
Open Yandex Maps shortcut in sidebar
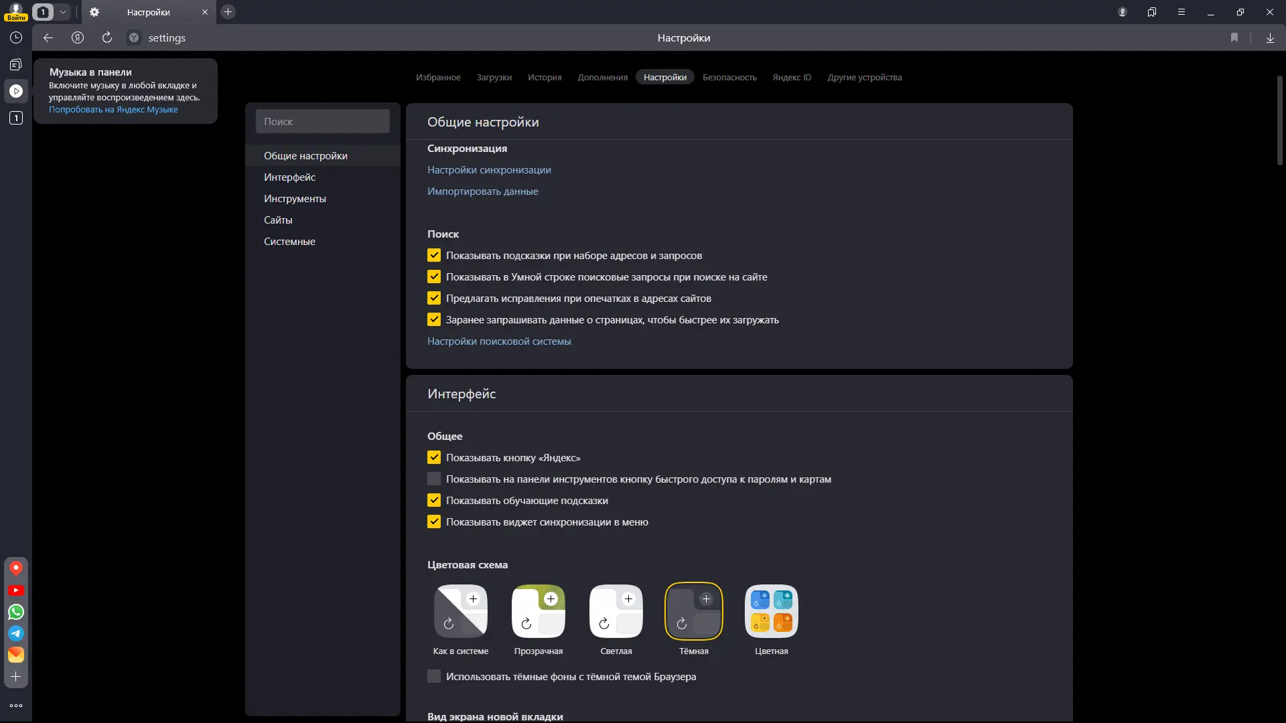(16, 568)
